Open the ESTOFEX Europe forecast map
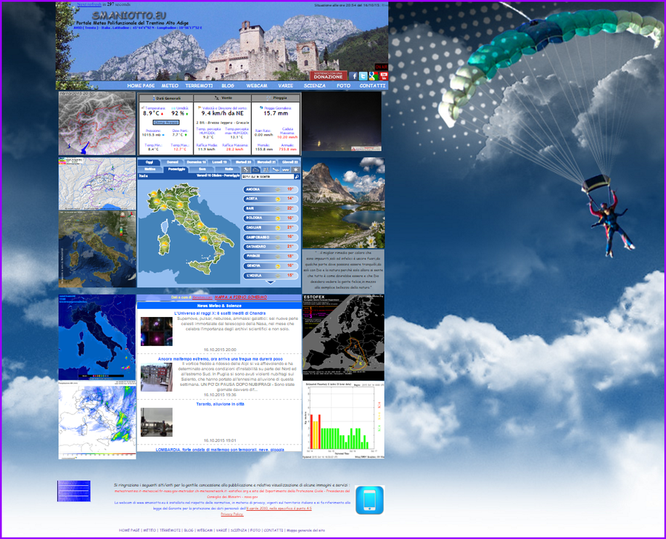This screenshot has width=666, height=539. [x=343, y=337]
